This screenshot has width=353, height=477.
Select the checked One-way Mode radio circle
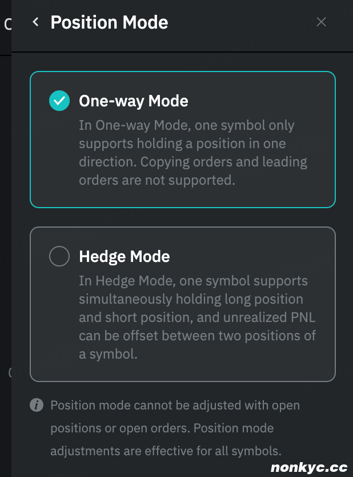(59, 101)
